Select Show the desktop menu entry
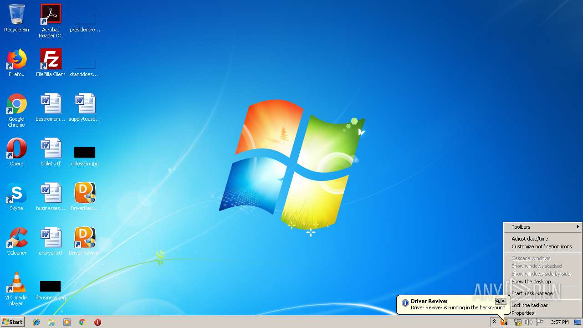Image resolution: width=583 pixels, height=328 pixels. point(542,282)
